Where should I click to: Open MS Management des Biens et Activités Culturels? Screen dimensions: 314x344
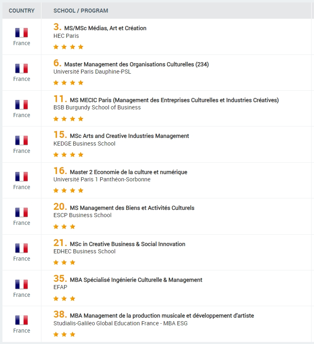click(132, 208)
